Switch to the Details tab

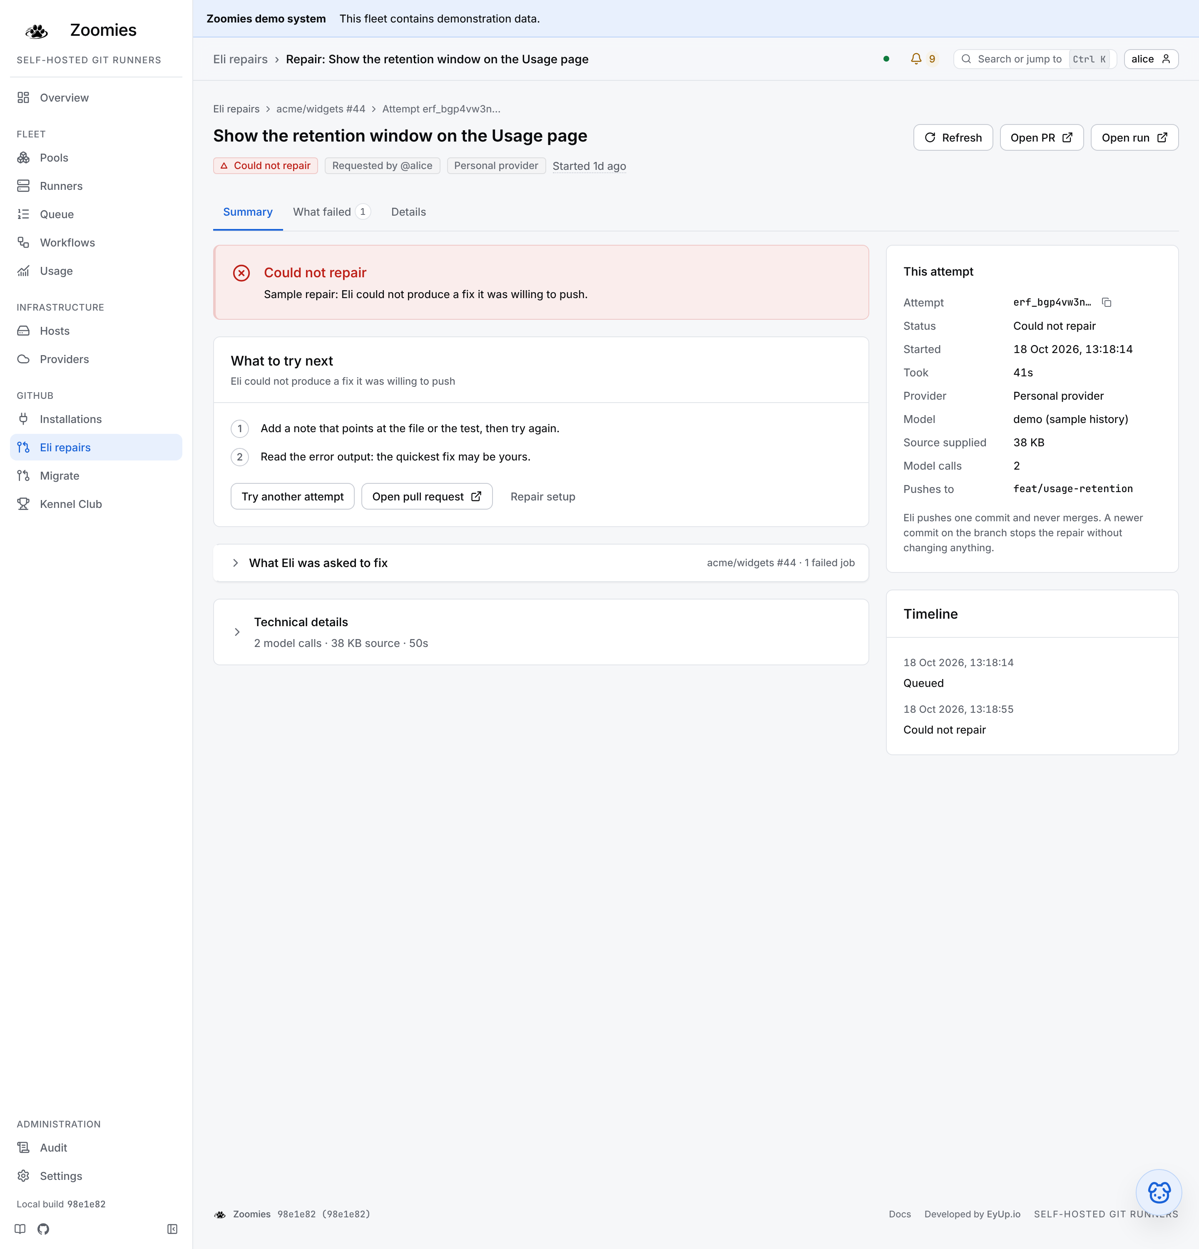pos(408,212)
